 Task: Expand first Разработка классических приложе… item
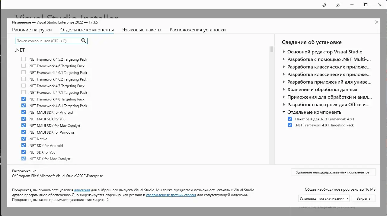(284, 67)
